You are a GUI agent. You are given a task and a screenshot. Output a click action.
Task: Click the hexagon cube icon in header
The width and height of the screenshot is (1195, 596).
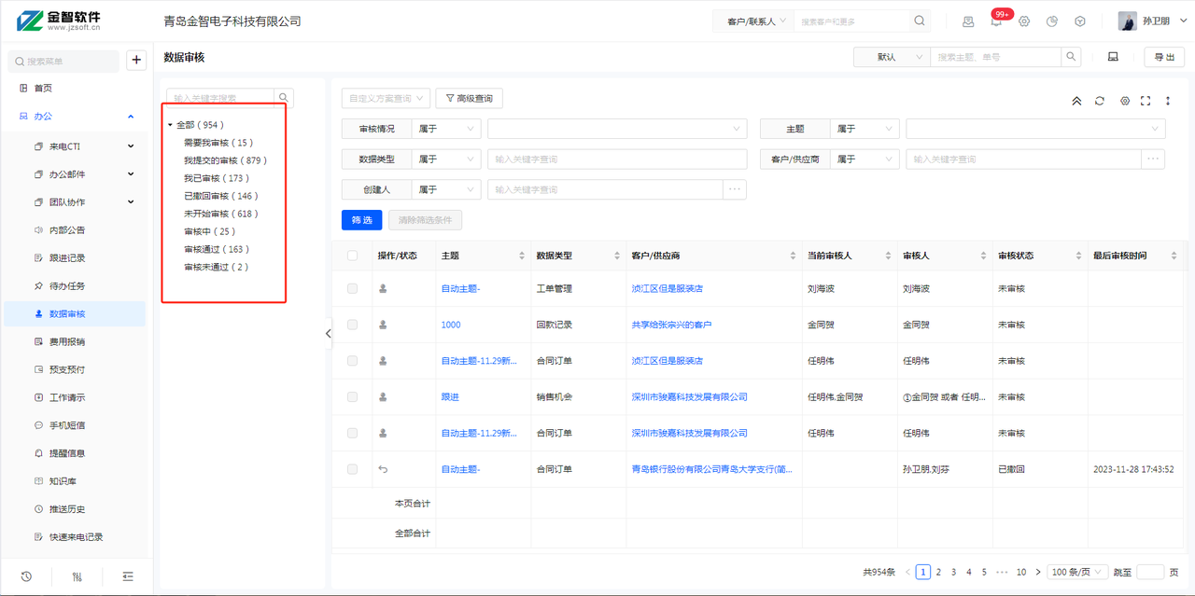pos(1080,21)
